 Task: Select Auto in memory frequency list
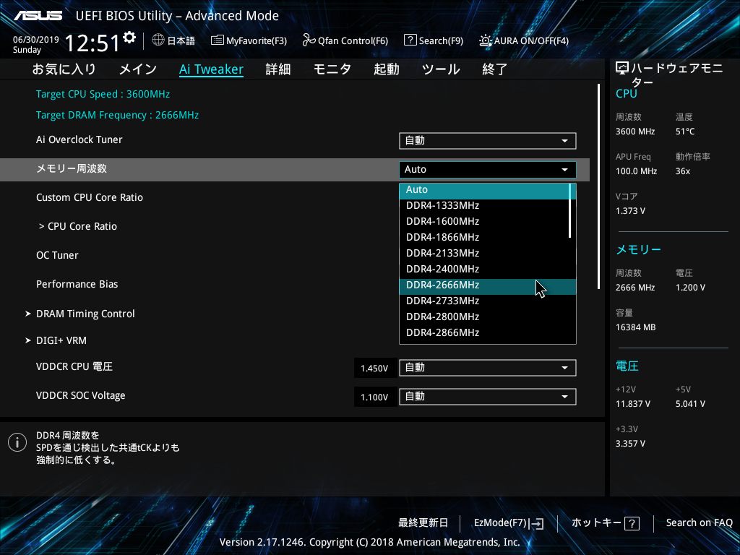point(485,190)
